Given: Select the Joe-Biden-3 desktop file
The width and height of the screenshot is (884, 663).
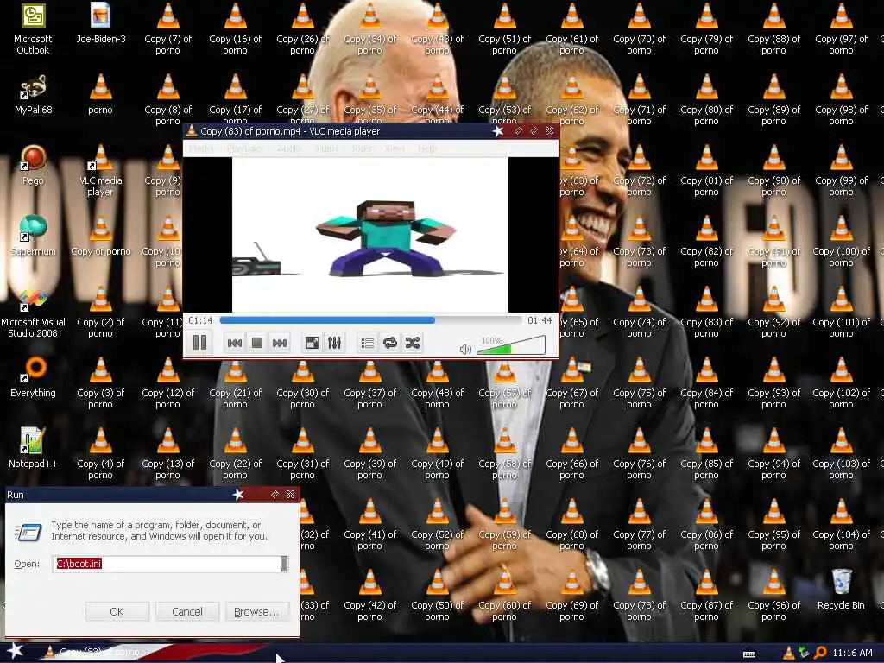Looking at the screenshot, I should pos(100,23).
